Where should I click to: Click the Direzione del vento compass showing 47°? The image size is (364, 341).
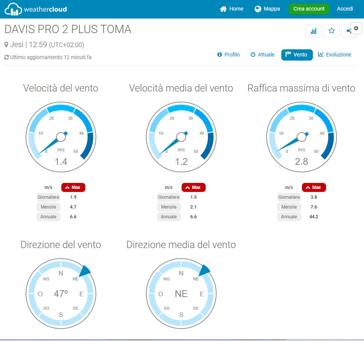[61, 294]
